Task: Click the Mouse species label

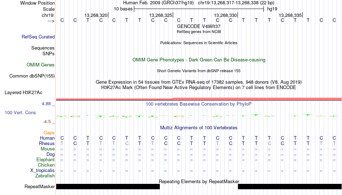Action: [48, 149]
